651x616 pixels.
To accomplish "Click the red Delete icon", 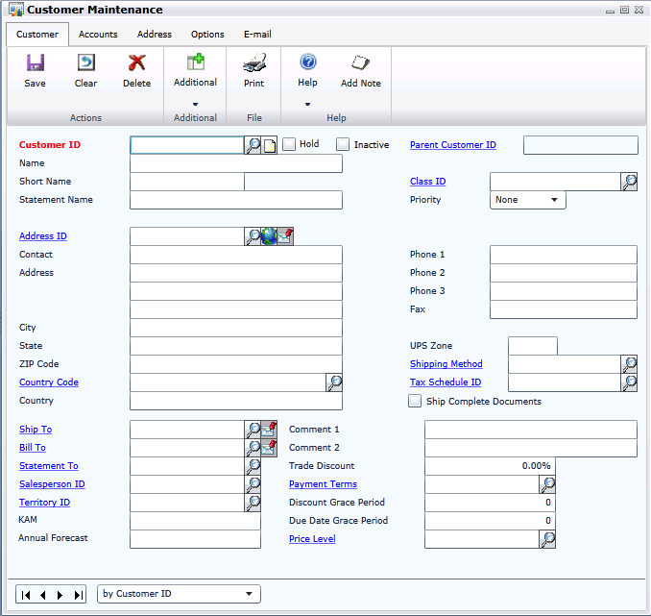I will click(136, 63).
